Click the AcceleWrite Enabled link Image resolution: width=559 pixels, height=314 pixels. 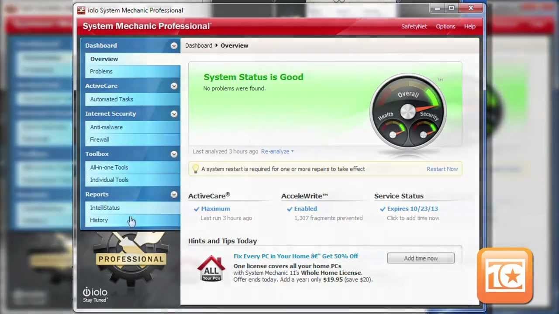coord(305,209)
